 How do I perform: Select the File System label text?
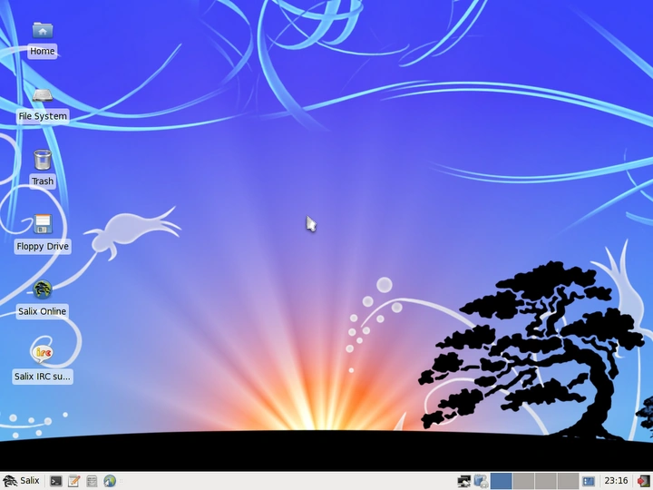(x=43, y=116)
